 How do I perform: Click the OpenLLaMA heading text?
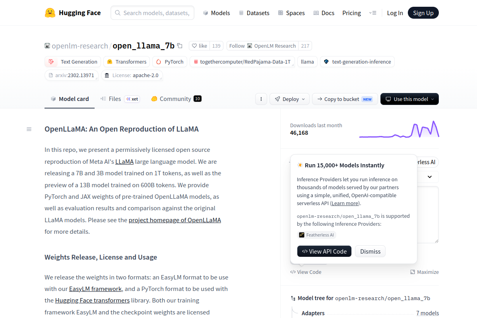pyautogui.click(x=122, y=129)
